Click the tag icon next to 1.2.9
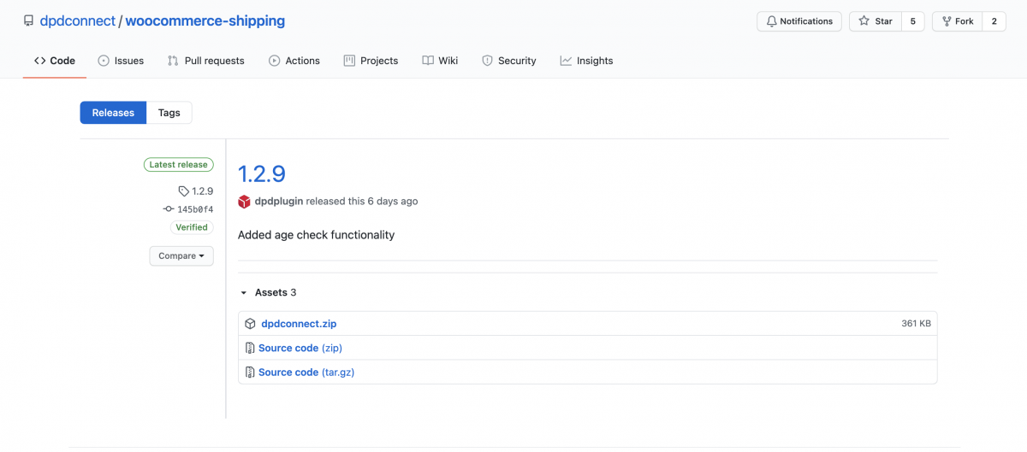The width and height of the screenshot is (1027, 452). click(183, 191)
